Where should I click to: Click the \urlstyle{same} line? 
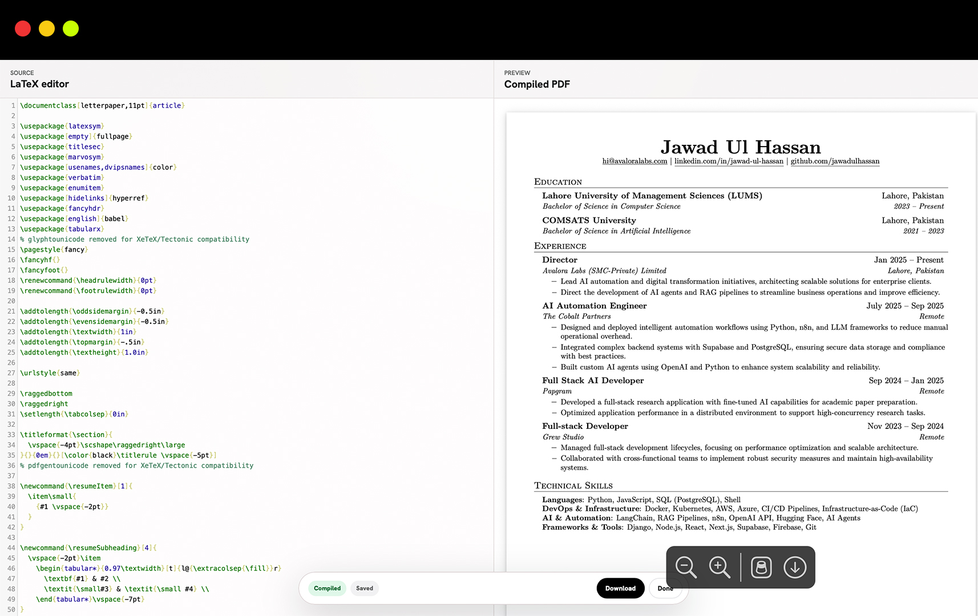[x=50, y=372]
